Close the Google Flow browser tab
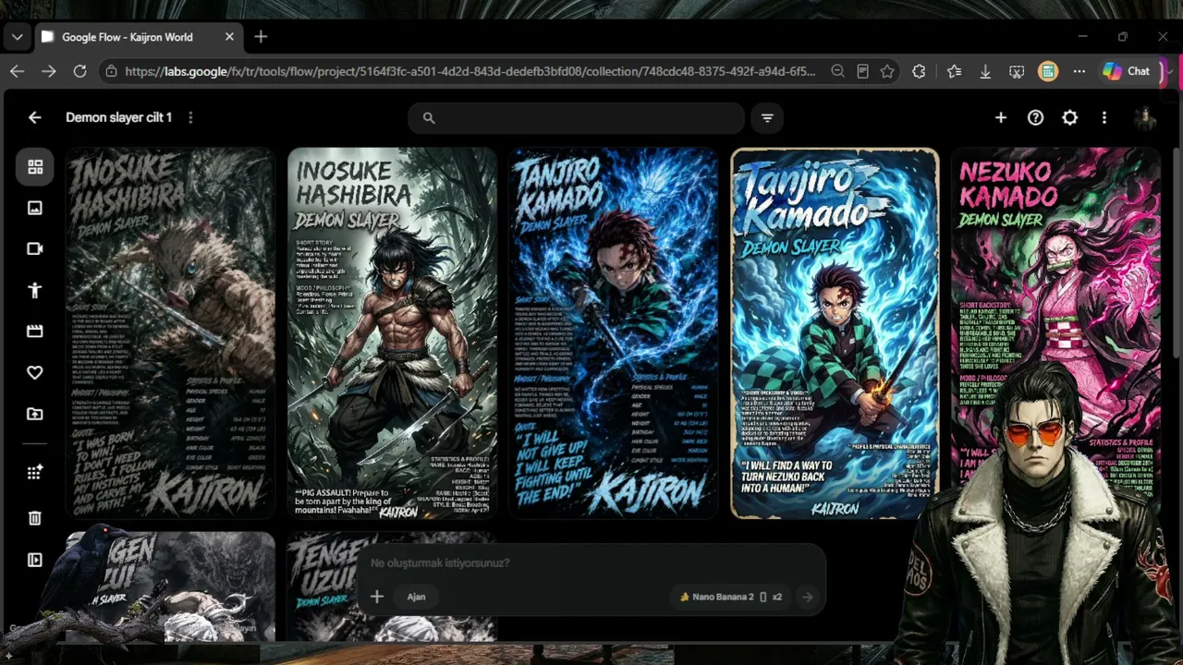This screenshot has width=1183, height=665. point(229,37)
